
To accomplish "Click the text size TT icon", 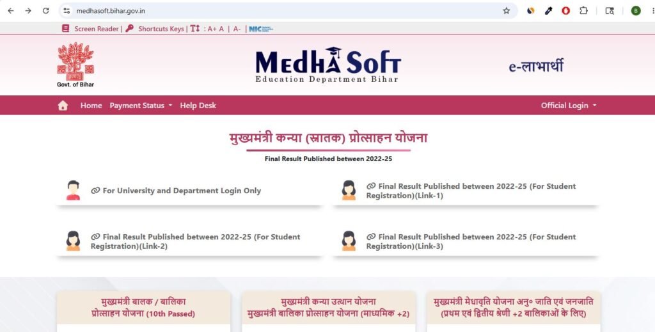I will point(194,28).
